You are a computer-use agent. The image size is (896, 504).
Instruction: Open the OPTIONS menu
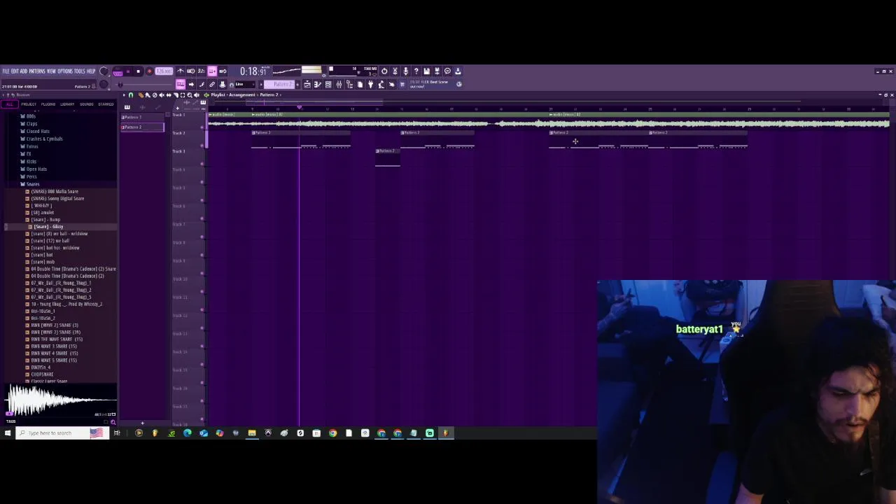point(65,71)
